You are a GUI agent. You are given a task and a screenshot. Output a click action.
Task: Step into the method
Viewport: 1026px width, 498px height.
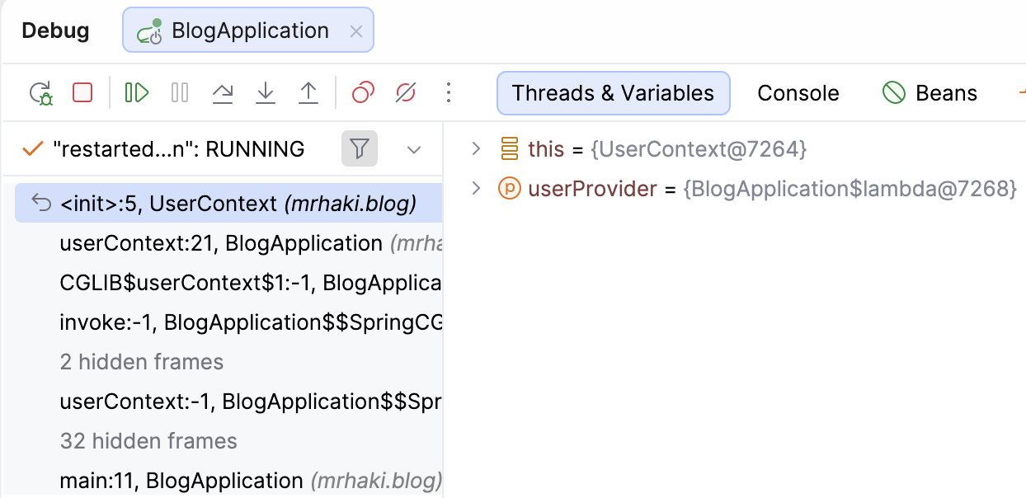tap(265, 92)
